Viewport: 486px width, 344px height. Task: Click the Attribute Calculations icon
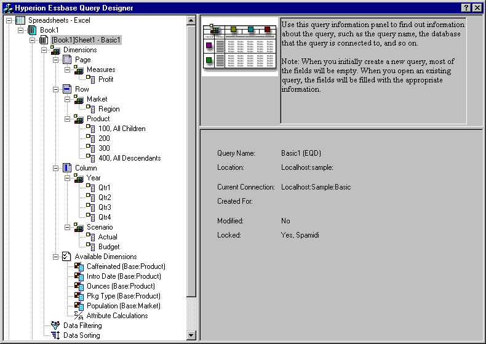coord(79,316)
